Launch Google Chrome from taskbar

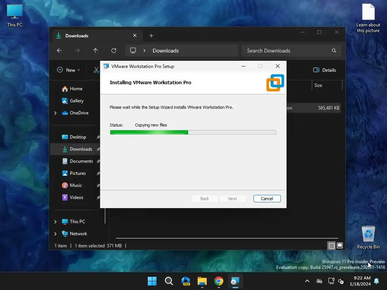(219, 281)
